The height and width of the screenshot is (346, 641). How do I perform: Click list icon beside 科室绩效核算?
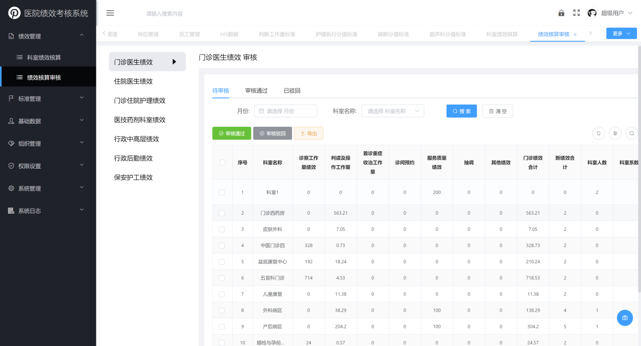[19, 58]
